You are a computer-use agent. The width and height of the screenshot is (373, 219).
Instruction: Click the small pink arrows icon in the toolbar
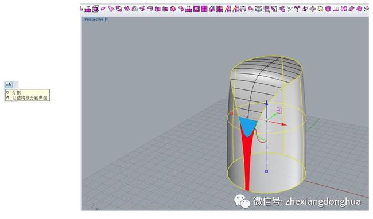coord(103,9)
